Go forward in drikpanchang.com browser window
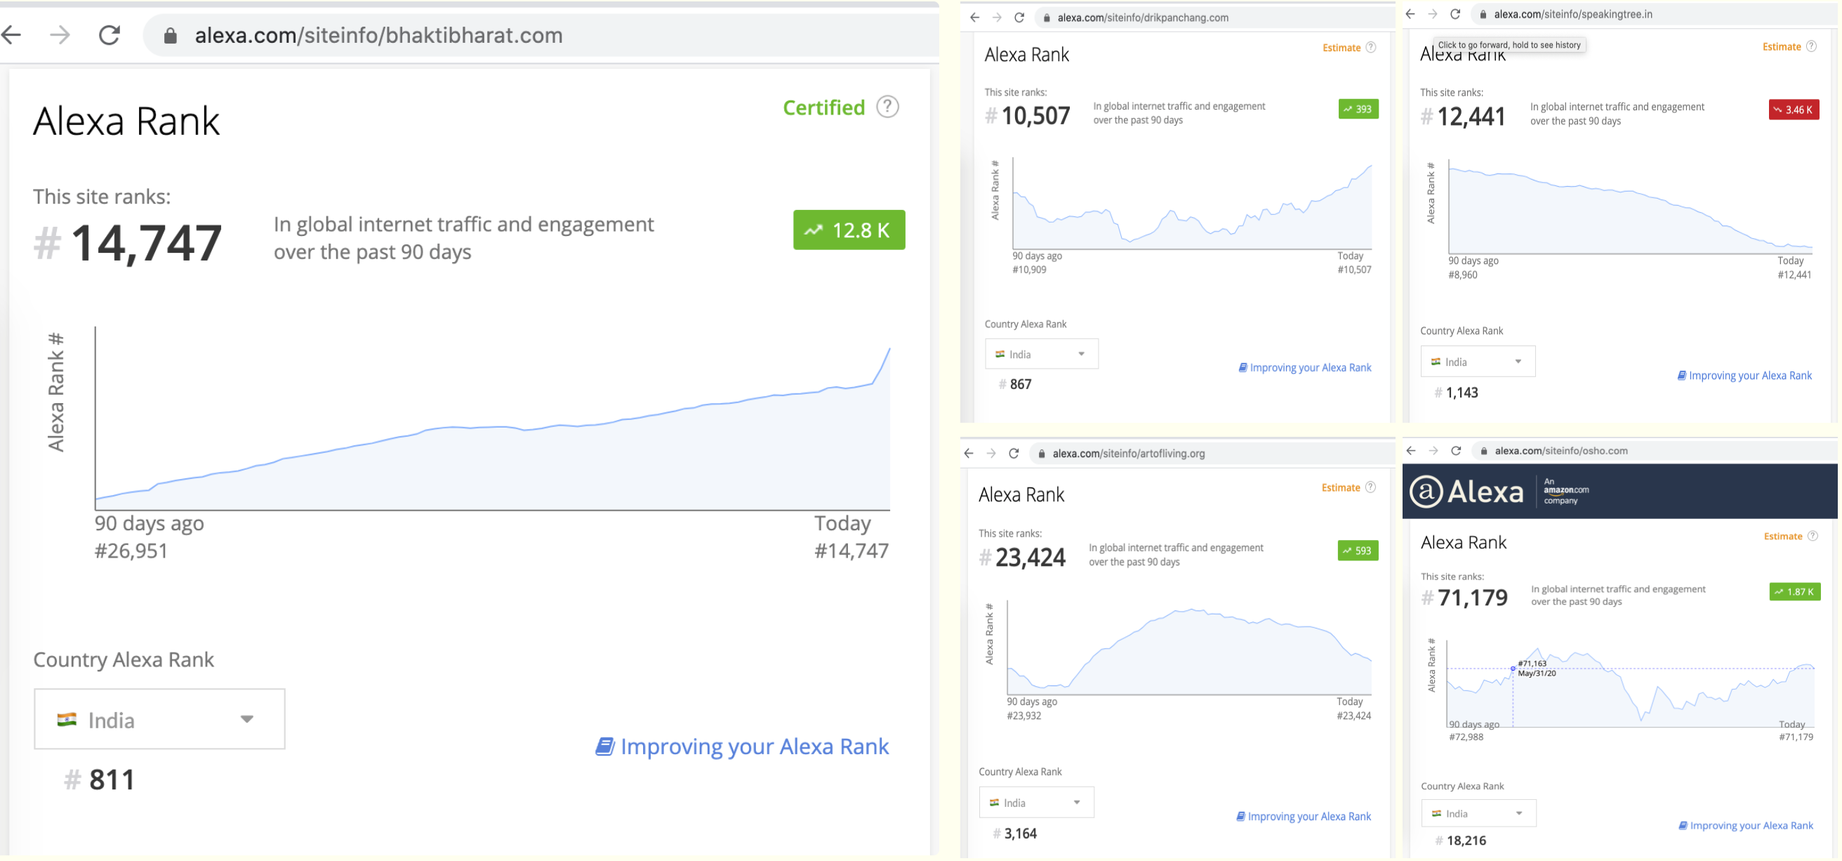1842x861 pixels. (997, 17)
